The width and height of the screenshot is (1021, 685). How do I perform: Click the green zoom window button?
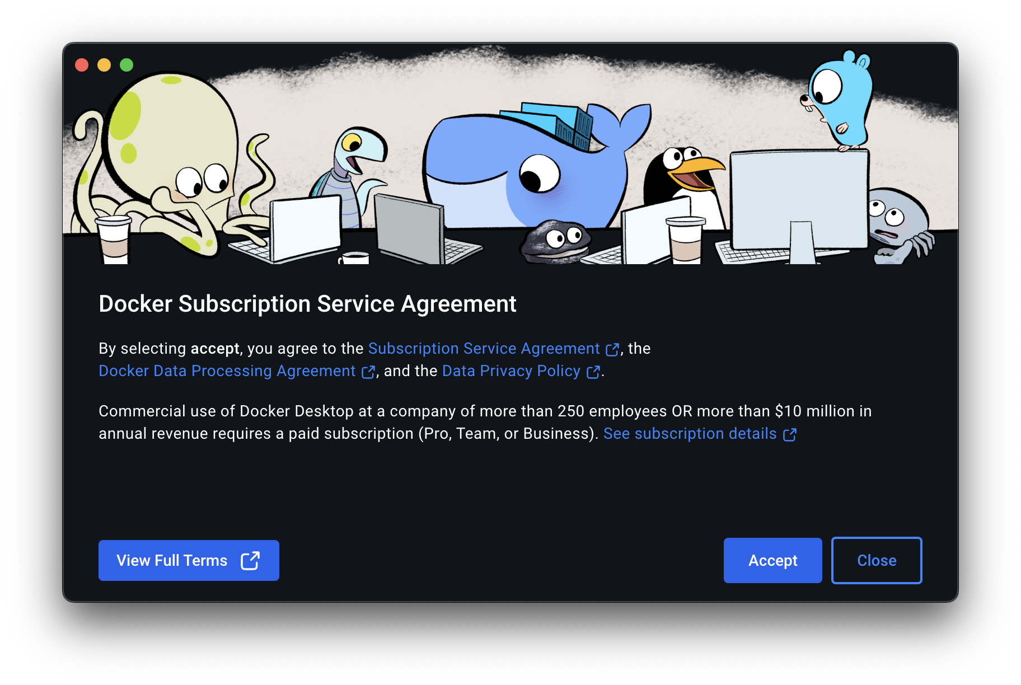coord(127,65)
